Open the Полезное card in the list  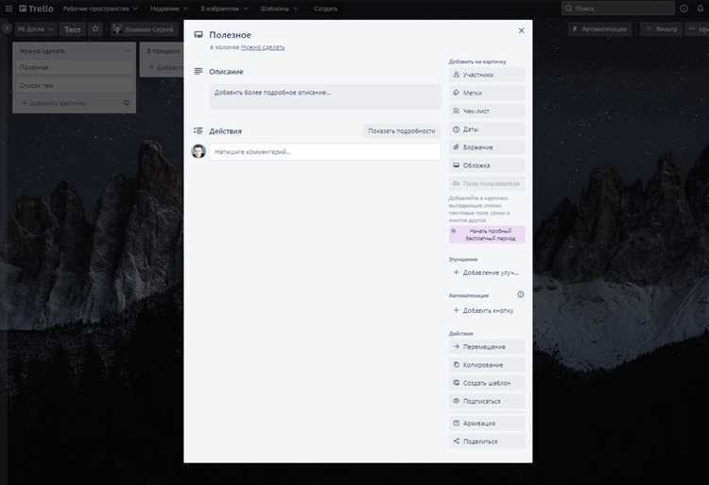pyautogui.click(x=74, y=67)
